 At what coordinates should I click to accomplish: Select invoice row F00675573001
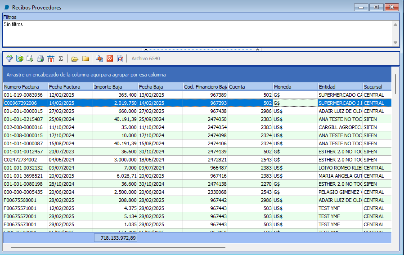(x=197, y=224)
